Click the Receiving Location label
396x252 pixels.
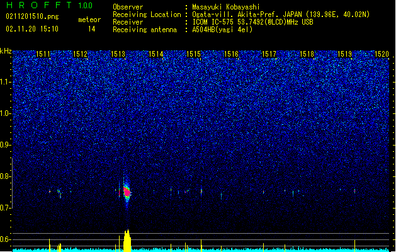coord(147,14)
